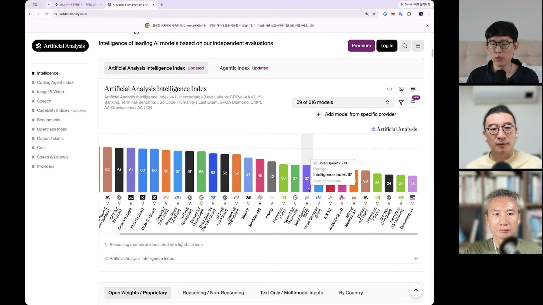Open Benchmarks in the sidebar
Image resolution: width=543 pixels, height=305 pixels.
click(49, 120)
